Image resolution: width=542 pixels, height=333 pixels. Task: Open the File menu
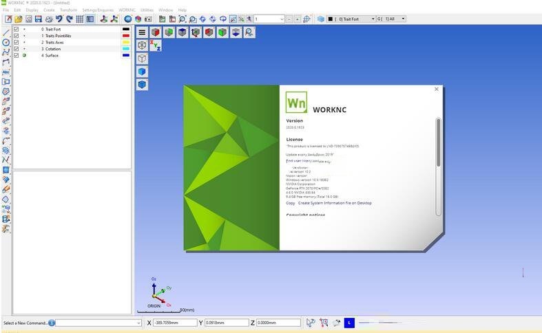point(6,10)
